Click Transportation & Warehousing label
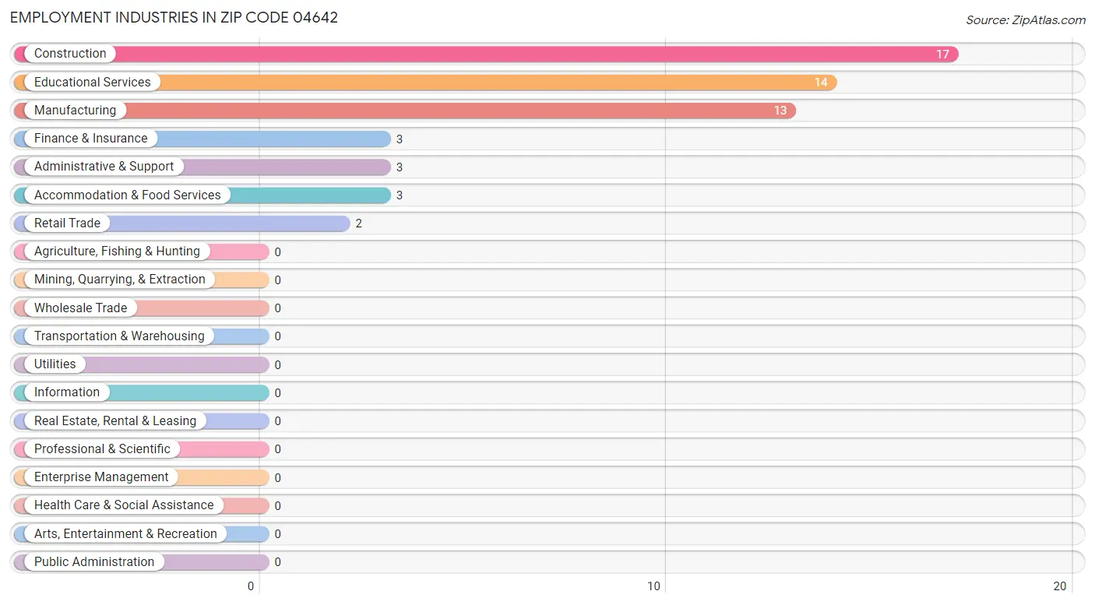This screenshot has width=1095, height=605. click(x=119, y=336)
